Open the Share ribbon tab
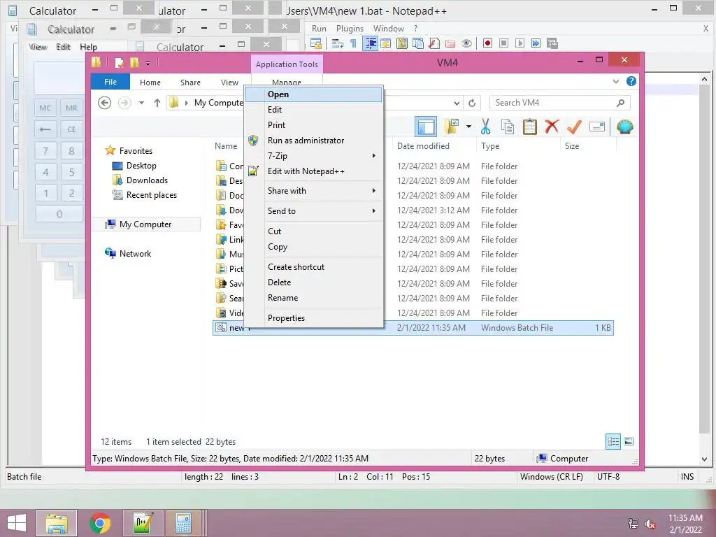716x537 pixels. pyautogui.click(x=190, y=83)
